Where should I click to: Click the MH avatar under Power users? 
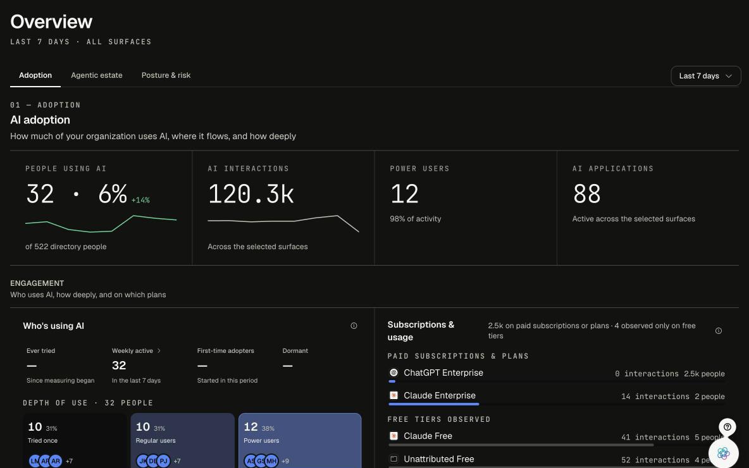[272, 461]
